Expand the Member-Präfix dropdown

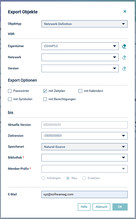tap(84, 169)
